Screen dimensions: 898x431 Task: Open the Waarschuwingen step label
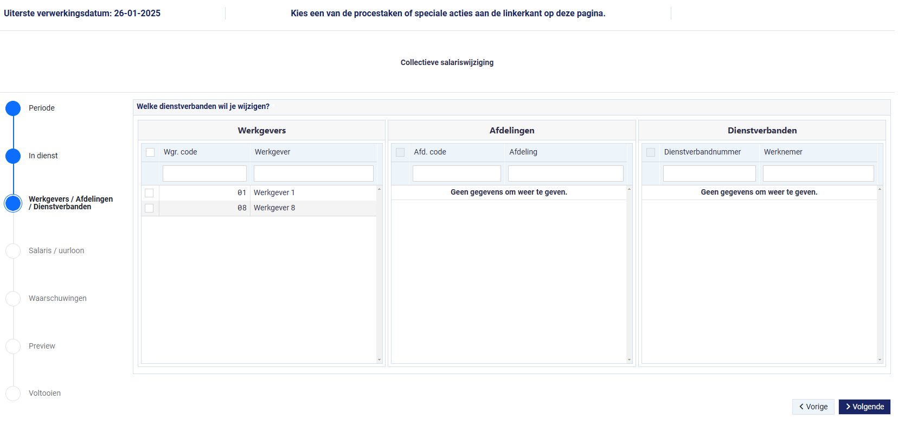57,298
